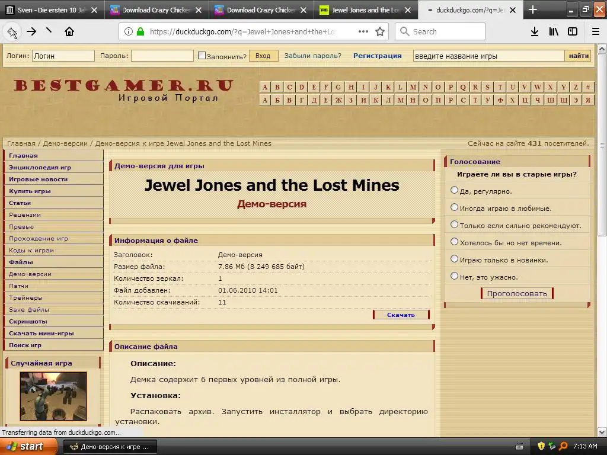The image size is (607, 455).
Task: Click the Скачать download button
Action: (x=401, y=315)
